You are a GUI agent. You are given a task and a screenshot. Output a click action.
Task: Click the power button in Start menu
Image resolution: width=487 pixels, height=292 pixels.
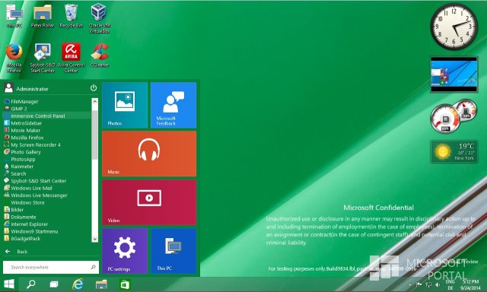(x=94, y=88)
